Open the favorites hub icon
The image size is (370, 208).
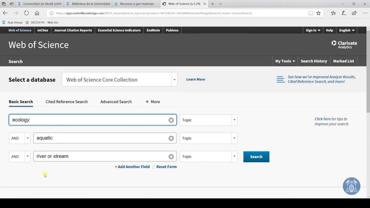[x=333, y=13]
